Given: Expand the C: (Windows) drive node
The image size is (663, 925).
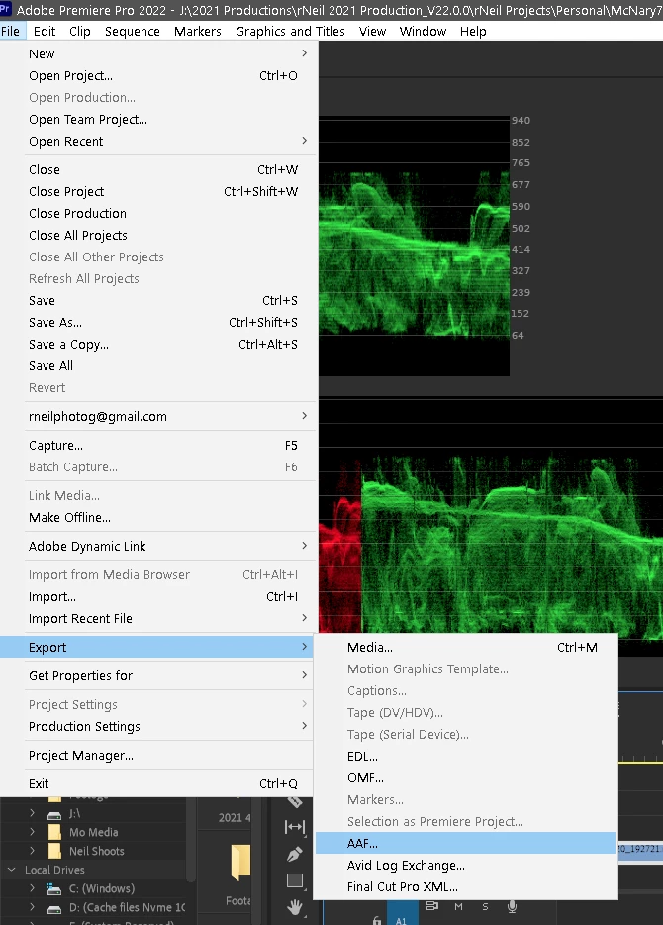Looking at the screenshot, I should click(x=32, y=888).
